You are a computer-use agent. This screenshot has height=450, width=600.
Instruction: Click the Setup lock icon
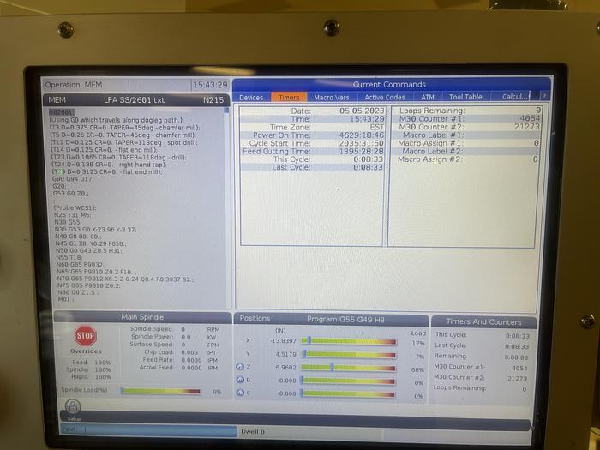(73, 405)
